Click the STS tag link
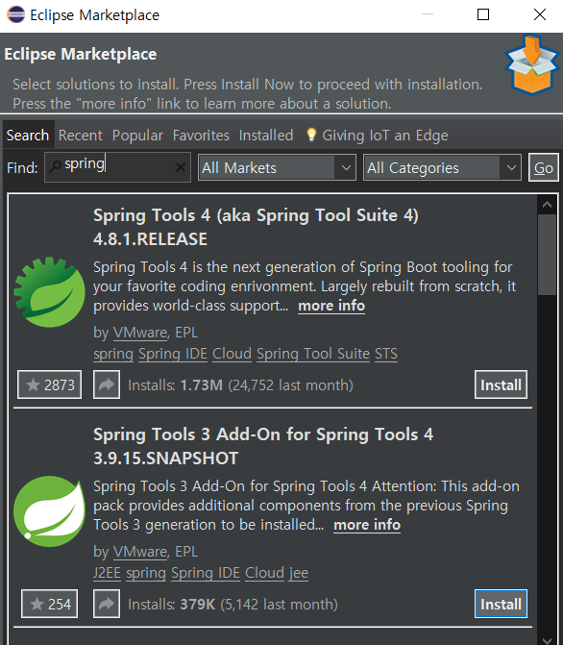The width and height of the screenshot is (563, 645). (386, 354)
